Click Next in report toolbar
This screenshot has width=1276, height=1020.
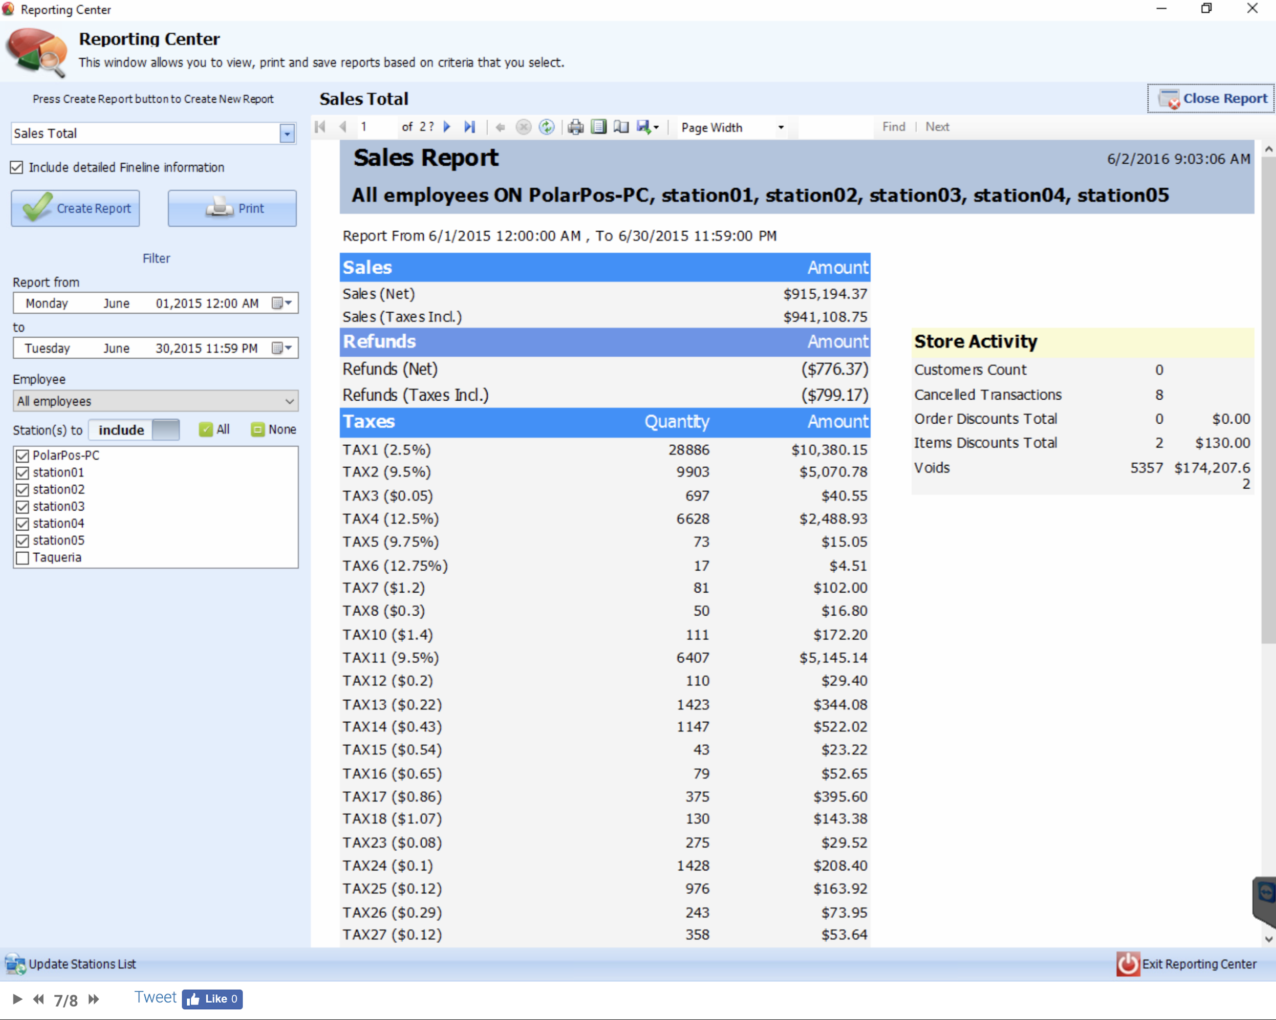pos(938,126)
